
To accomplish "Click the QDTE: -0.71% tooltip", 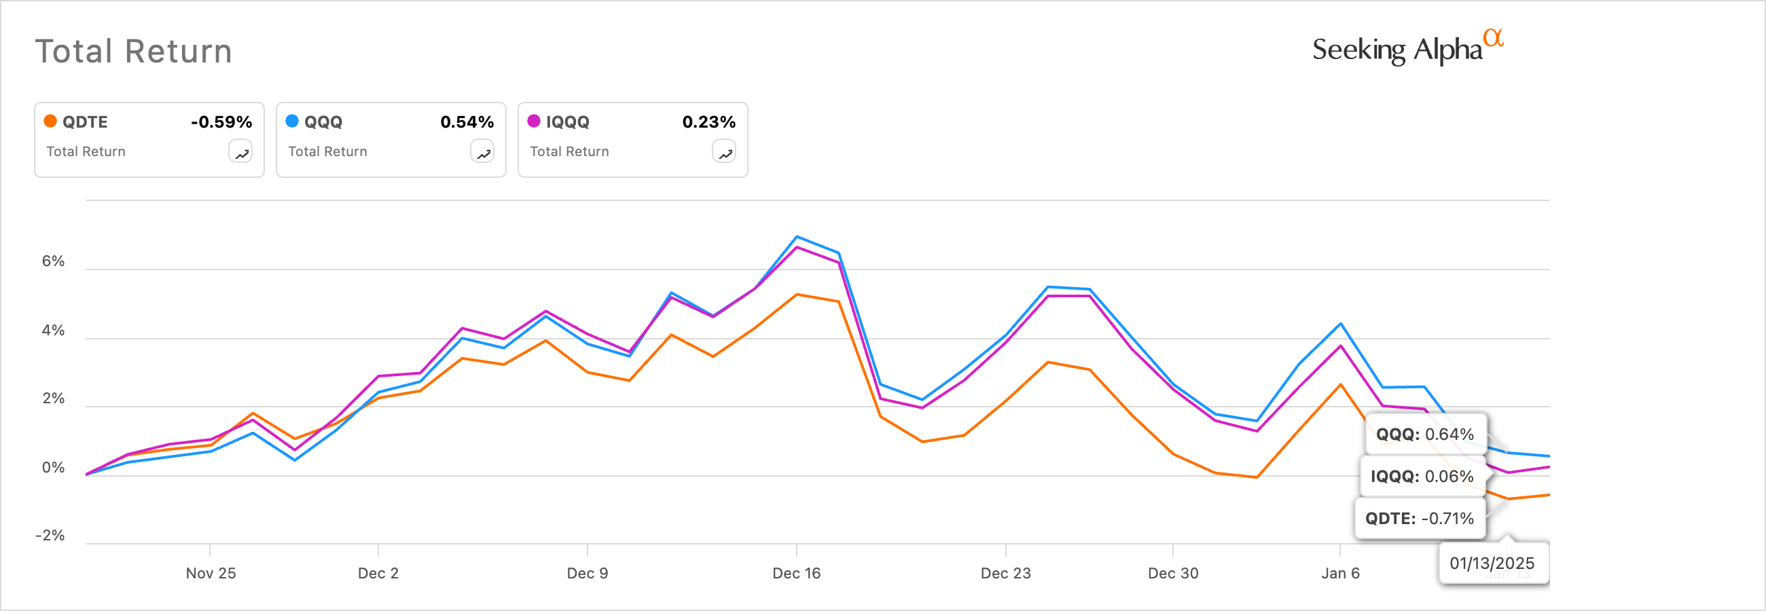I will [x=1419, y=519].
